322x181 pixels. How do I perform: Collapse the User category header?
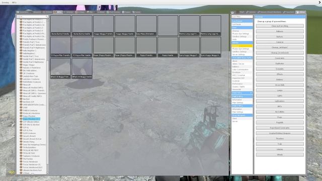242,28
